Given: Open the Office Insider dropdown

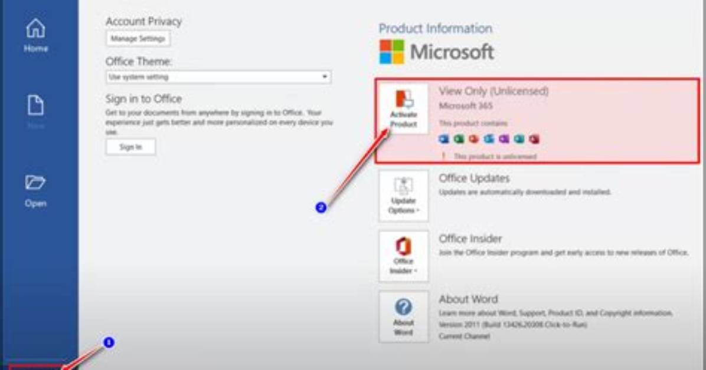Looking at the screenshot, I should [x=403, y=256].
